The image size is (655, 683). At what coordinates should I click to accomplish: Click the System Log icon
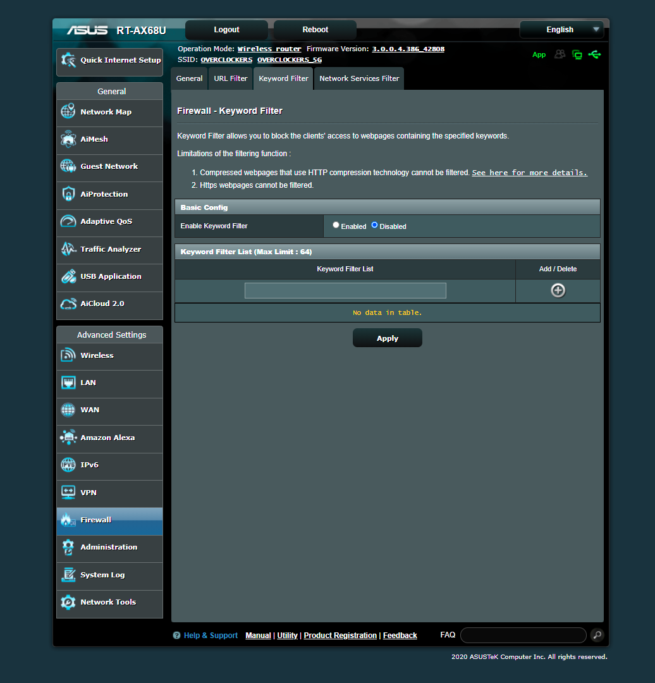[68, 574]
